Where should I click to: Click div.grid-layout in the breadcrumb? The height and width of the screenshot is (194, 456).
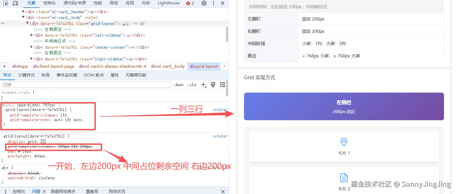pyautogui.click(x=204, y=66)
